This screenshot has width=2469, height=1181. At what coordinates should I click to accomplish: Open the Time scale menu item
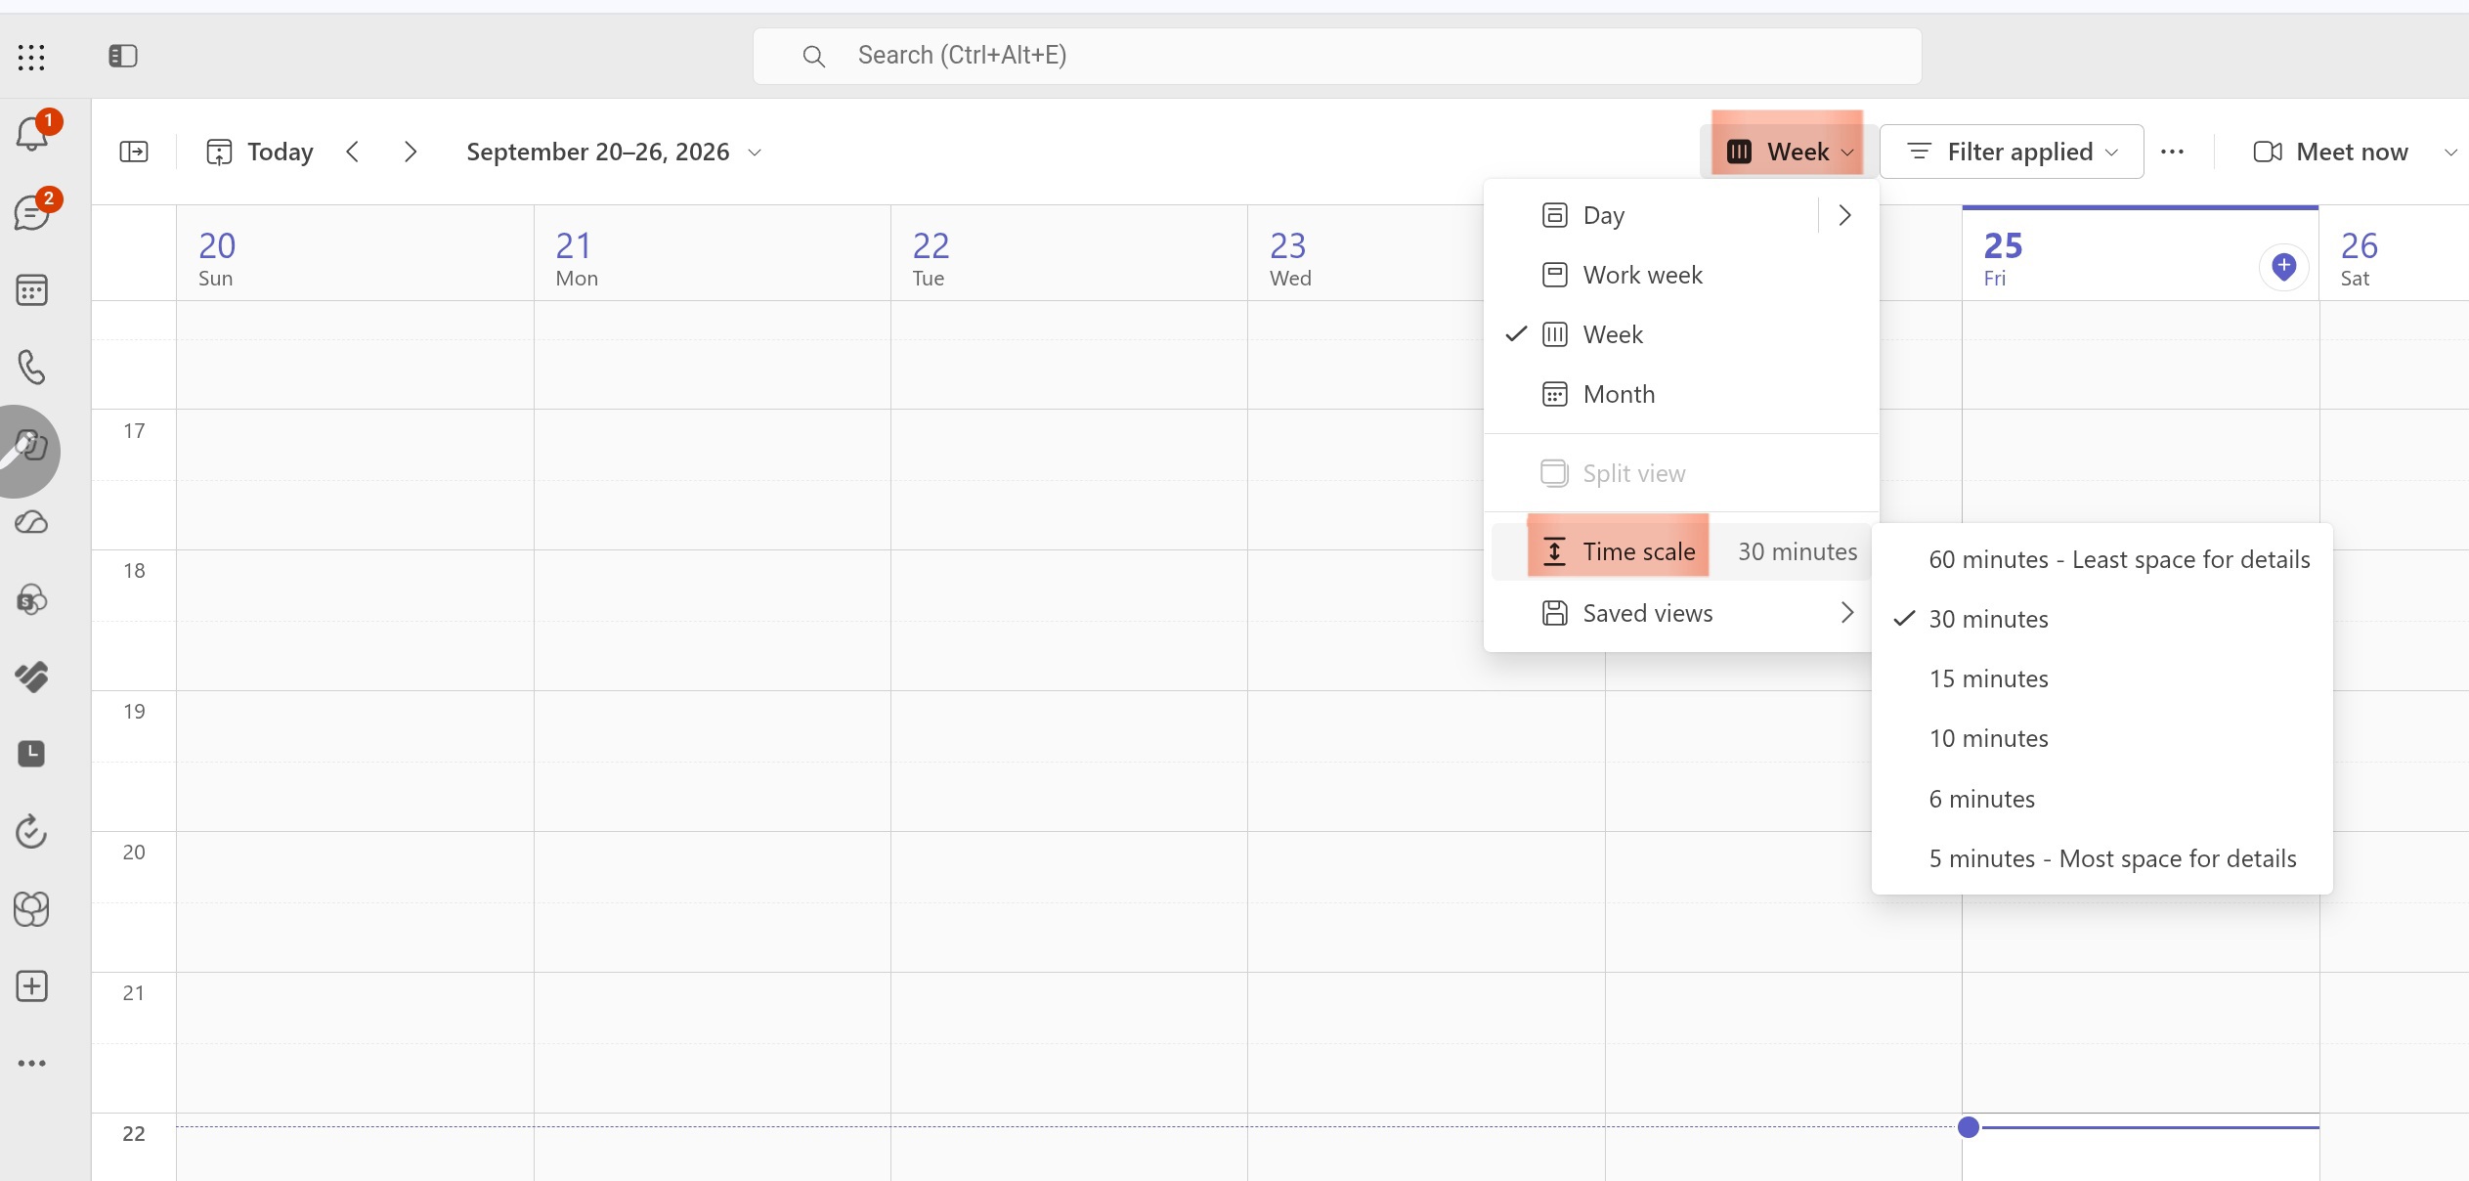click(1681, 551)
